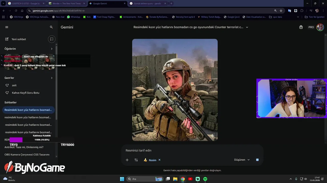Viewport: 327px width, 183px height.
Task: Select the highlighted 'Resimdeki kızın yüz hatlarını' chat
Action: [x=28, y=110]
